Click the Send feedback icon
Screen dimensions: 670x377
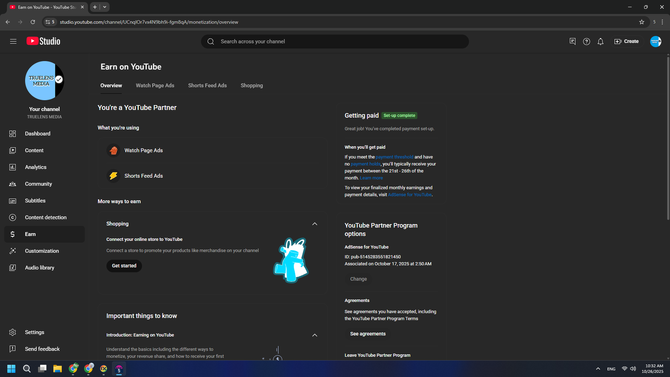(x=13, y=349)
